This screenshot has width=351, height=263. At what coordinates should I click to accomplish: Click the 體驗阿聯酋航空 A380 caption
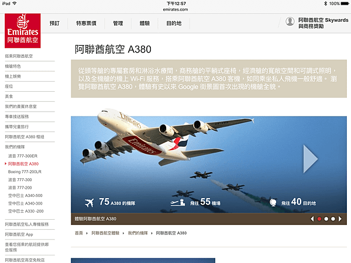(95, 219)
